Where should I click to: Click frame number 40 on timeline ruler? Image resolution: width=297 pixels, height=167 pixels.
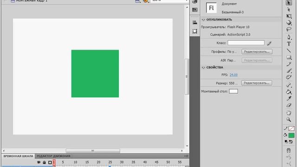(x=145, y=162)
